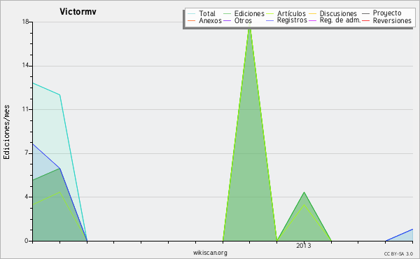Click the orange Anexos legend line swatch
This screenshot has width=420, height=259.
click(x=192, y=20)
